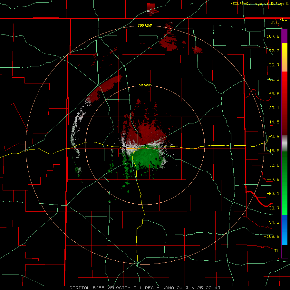
Task: Select the -16.5 scale value
Action: tap(273, 151)
